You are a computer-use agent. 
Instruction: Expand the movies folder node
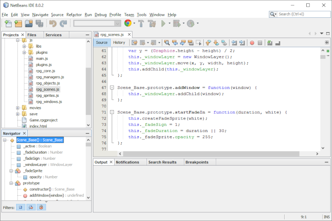point(17,108)
